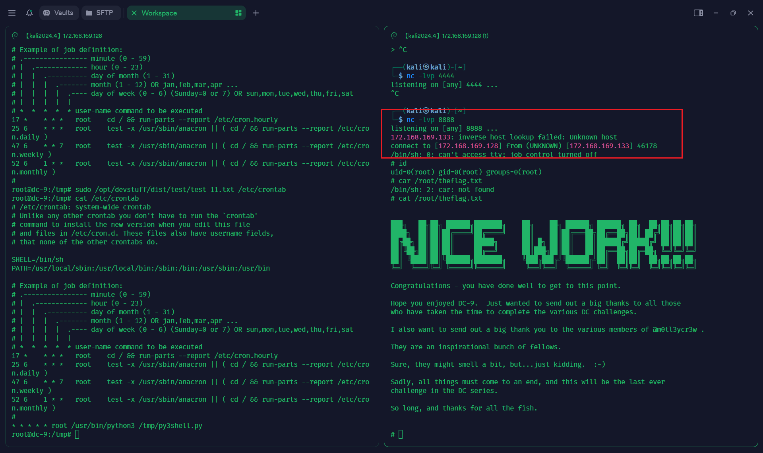The height and width of the screenshot is (453, 763).
Task: Click '# /etc/crontab: system-wide crontab' comment line
Action: click(81, 207)
